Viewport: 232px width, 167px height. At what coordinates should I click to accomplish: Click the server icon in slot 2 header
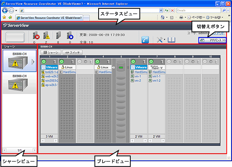click(73, 62)
